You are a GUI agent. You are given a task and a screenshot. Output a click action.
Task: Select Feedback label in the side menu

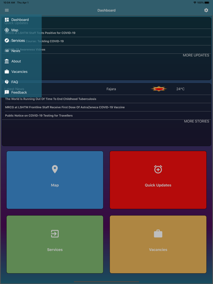19,92
